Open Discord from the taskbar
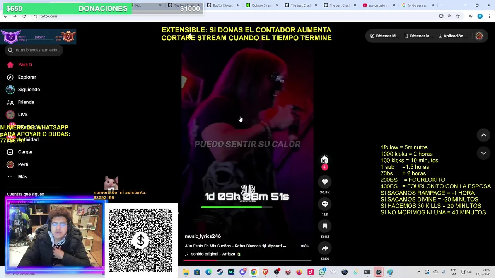Screen dimensions: 495x278 pos(242,272)
